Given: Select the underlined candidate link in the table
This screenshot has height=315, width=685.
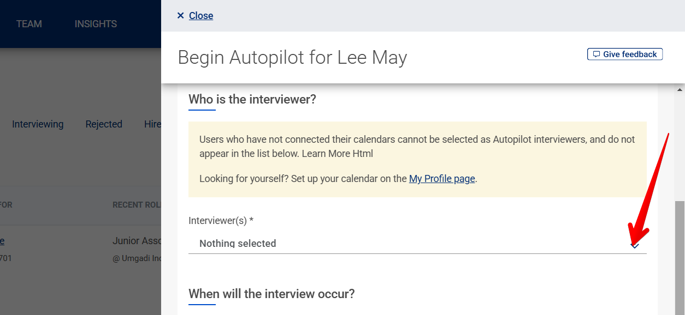Looking at the screenshot, I should pos(3,240).
